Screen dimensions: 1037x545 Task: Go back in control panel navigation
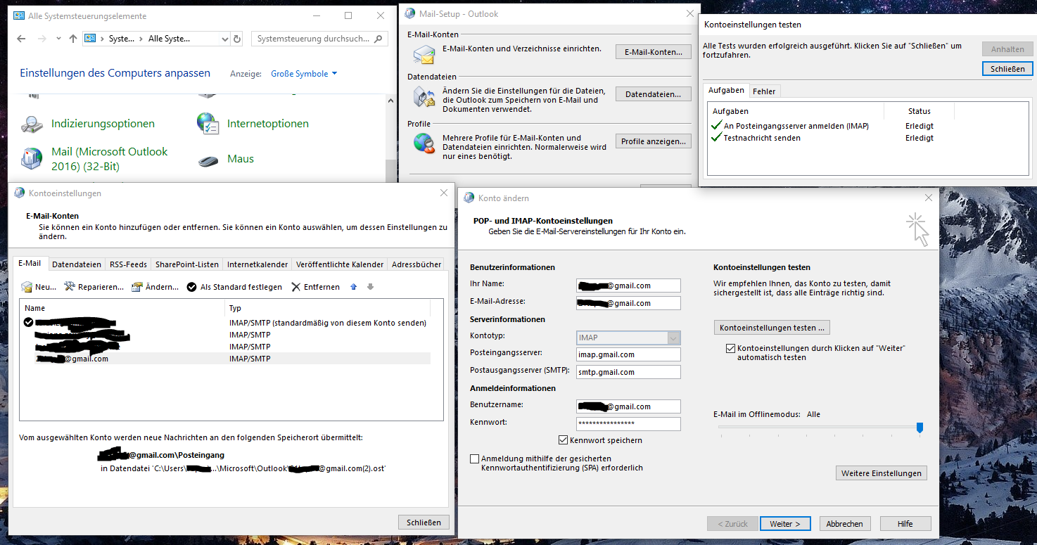click(x=21, y=39)
